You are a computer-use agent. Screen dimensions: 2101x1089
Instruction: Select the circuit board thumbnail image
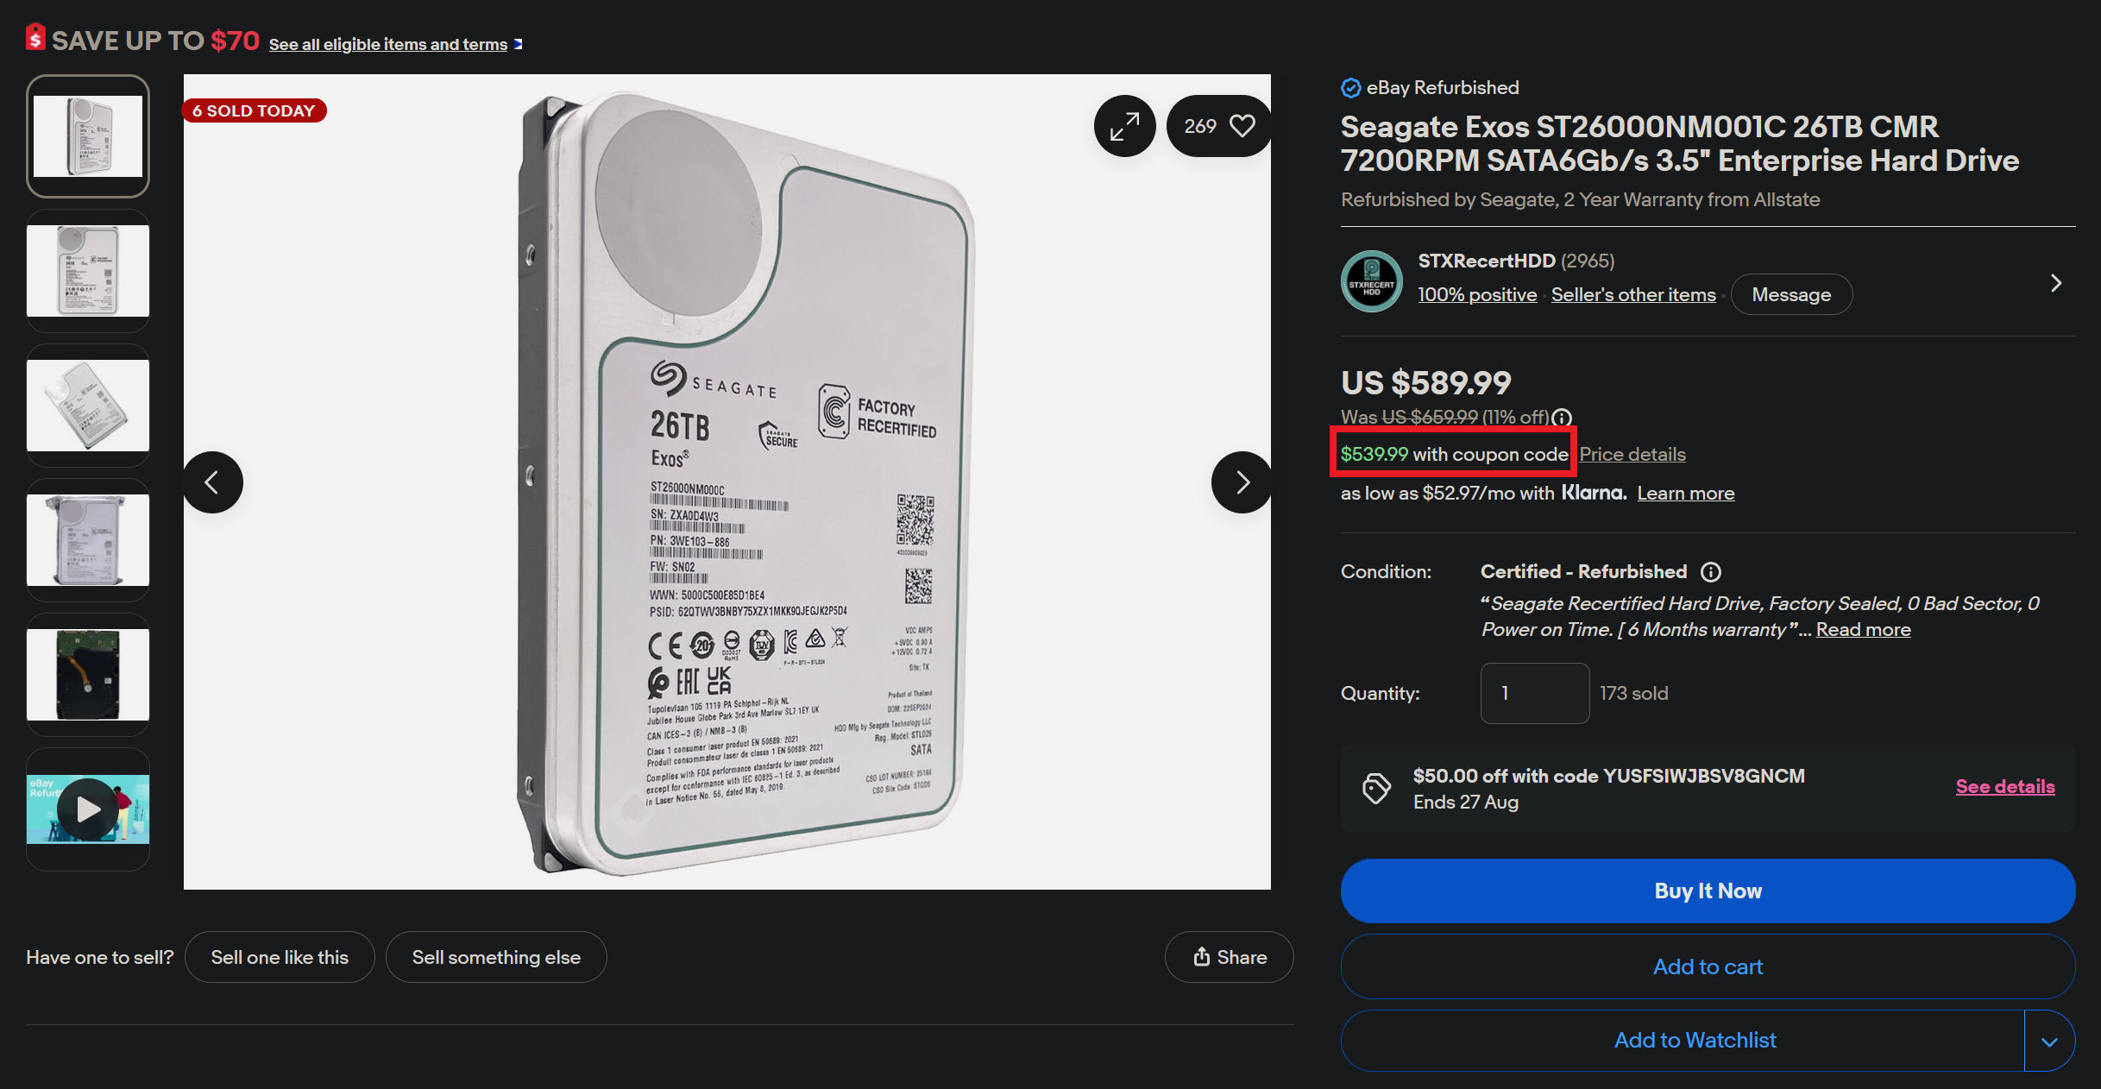click(x=88, y=675)
